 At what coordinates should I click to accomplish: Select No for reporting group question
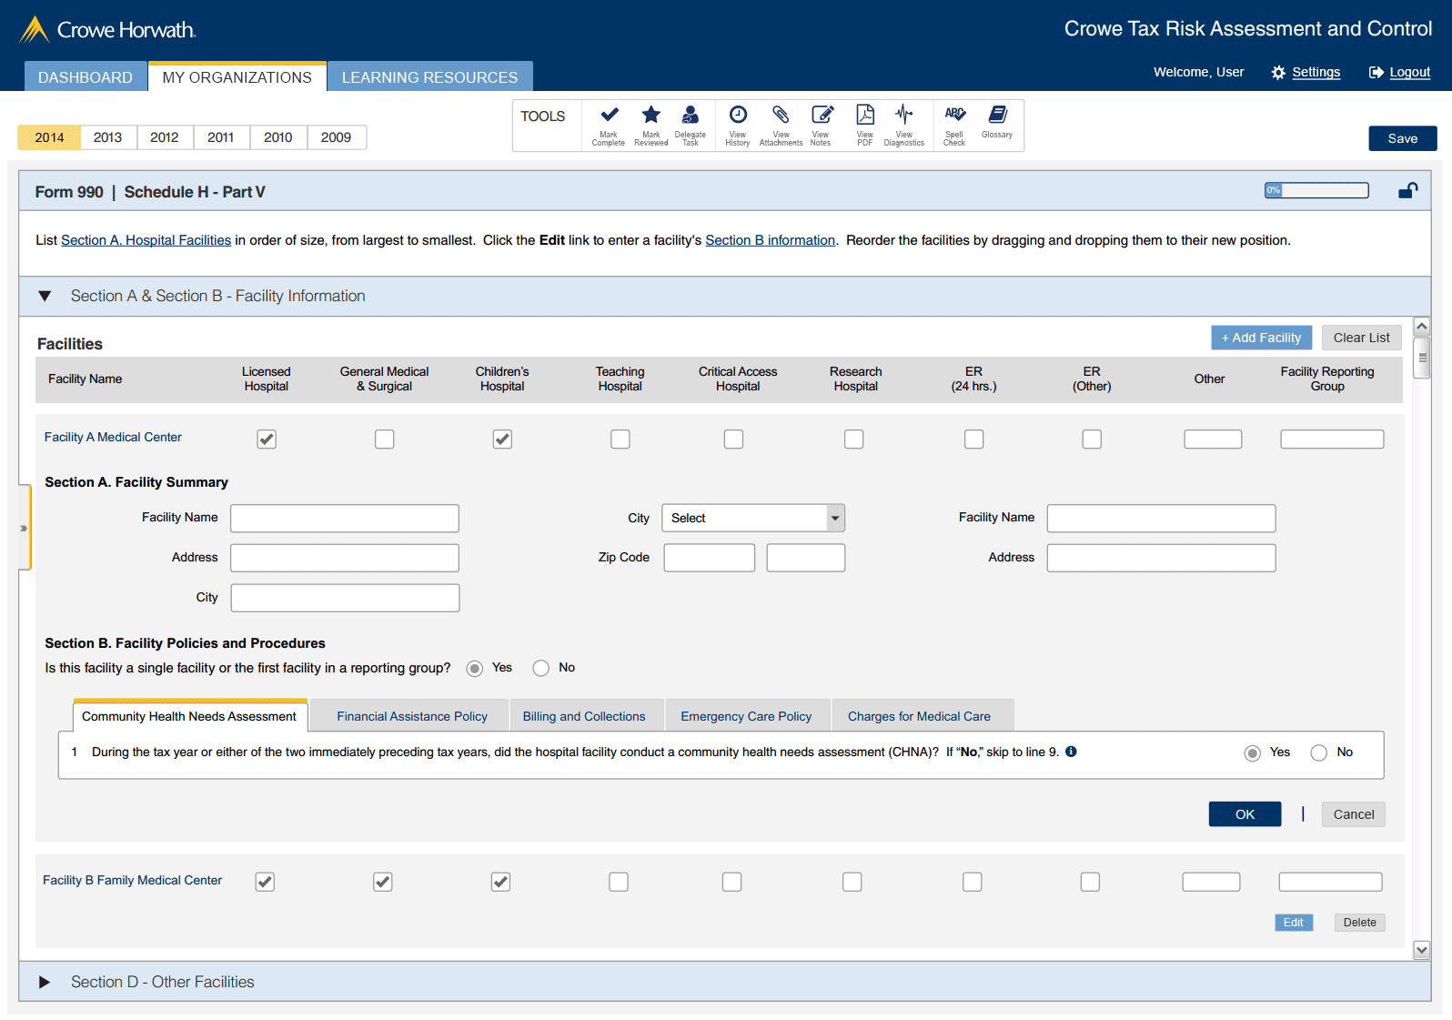541,669
